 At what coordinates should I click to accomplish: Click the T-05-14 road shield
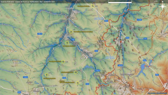[x=40, y=34]
